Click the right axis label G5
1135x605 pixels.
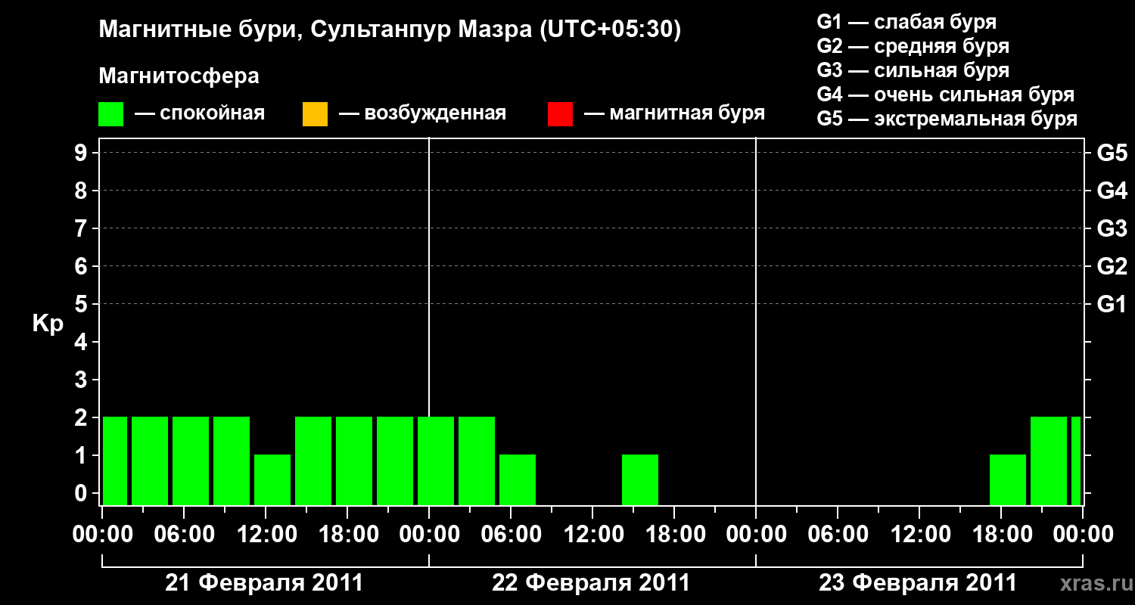tap(1112, 153)
